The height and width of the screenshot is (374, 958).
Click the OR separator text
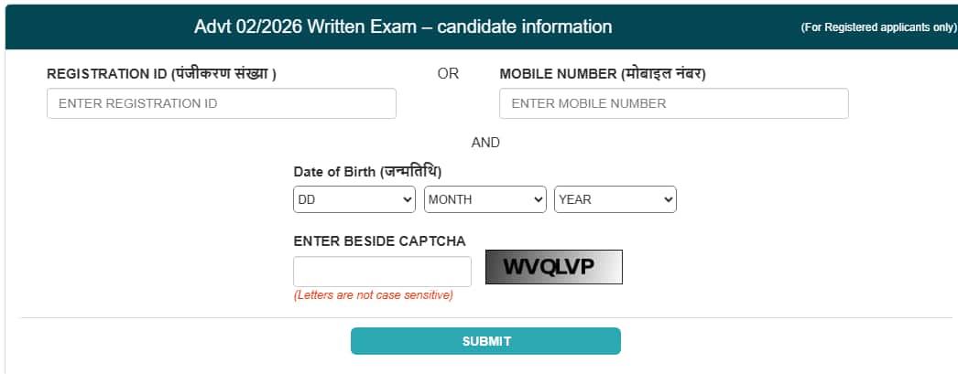tap(448, 74)
